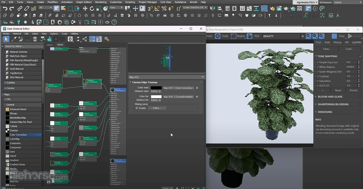This screenshot has width=363, height=189.
Task: Open the Graph Editors menu
Action: 84,2
